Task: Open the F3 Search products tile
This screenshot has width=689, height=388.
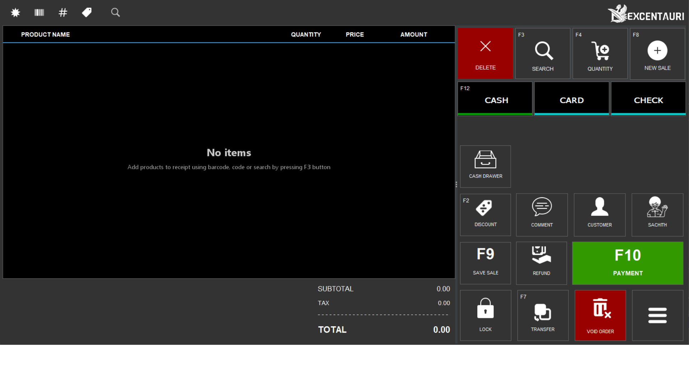Action: pyautogui.click(x=543, y=54)
